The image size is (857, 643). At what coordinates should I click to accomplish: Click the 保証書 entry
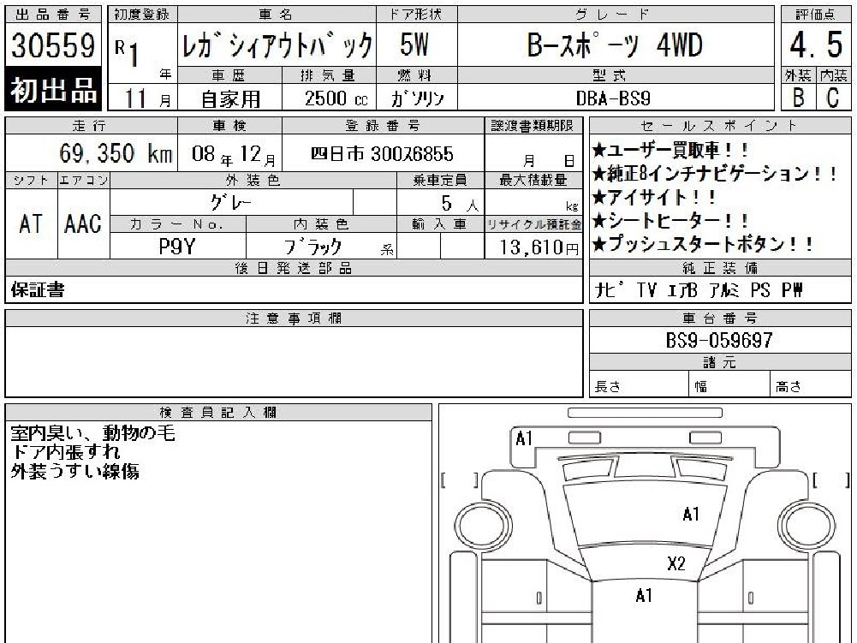tap(38, 289)
